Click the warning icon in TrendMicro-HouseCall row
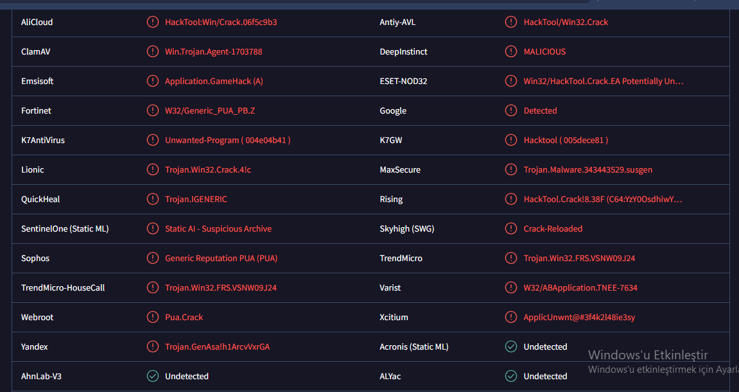This screenshot has height=392, width=739. click(153, 287)
